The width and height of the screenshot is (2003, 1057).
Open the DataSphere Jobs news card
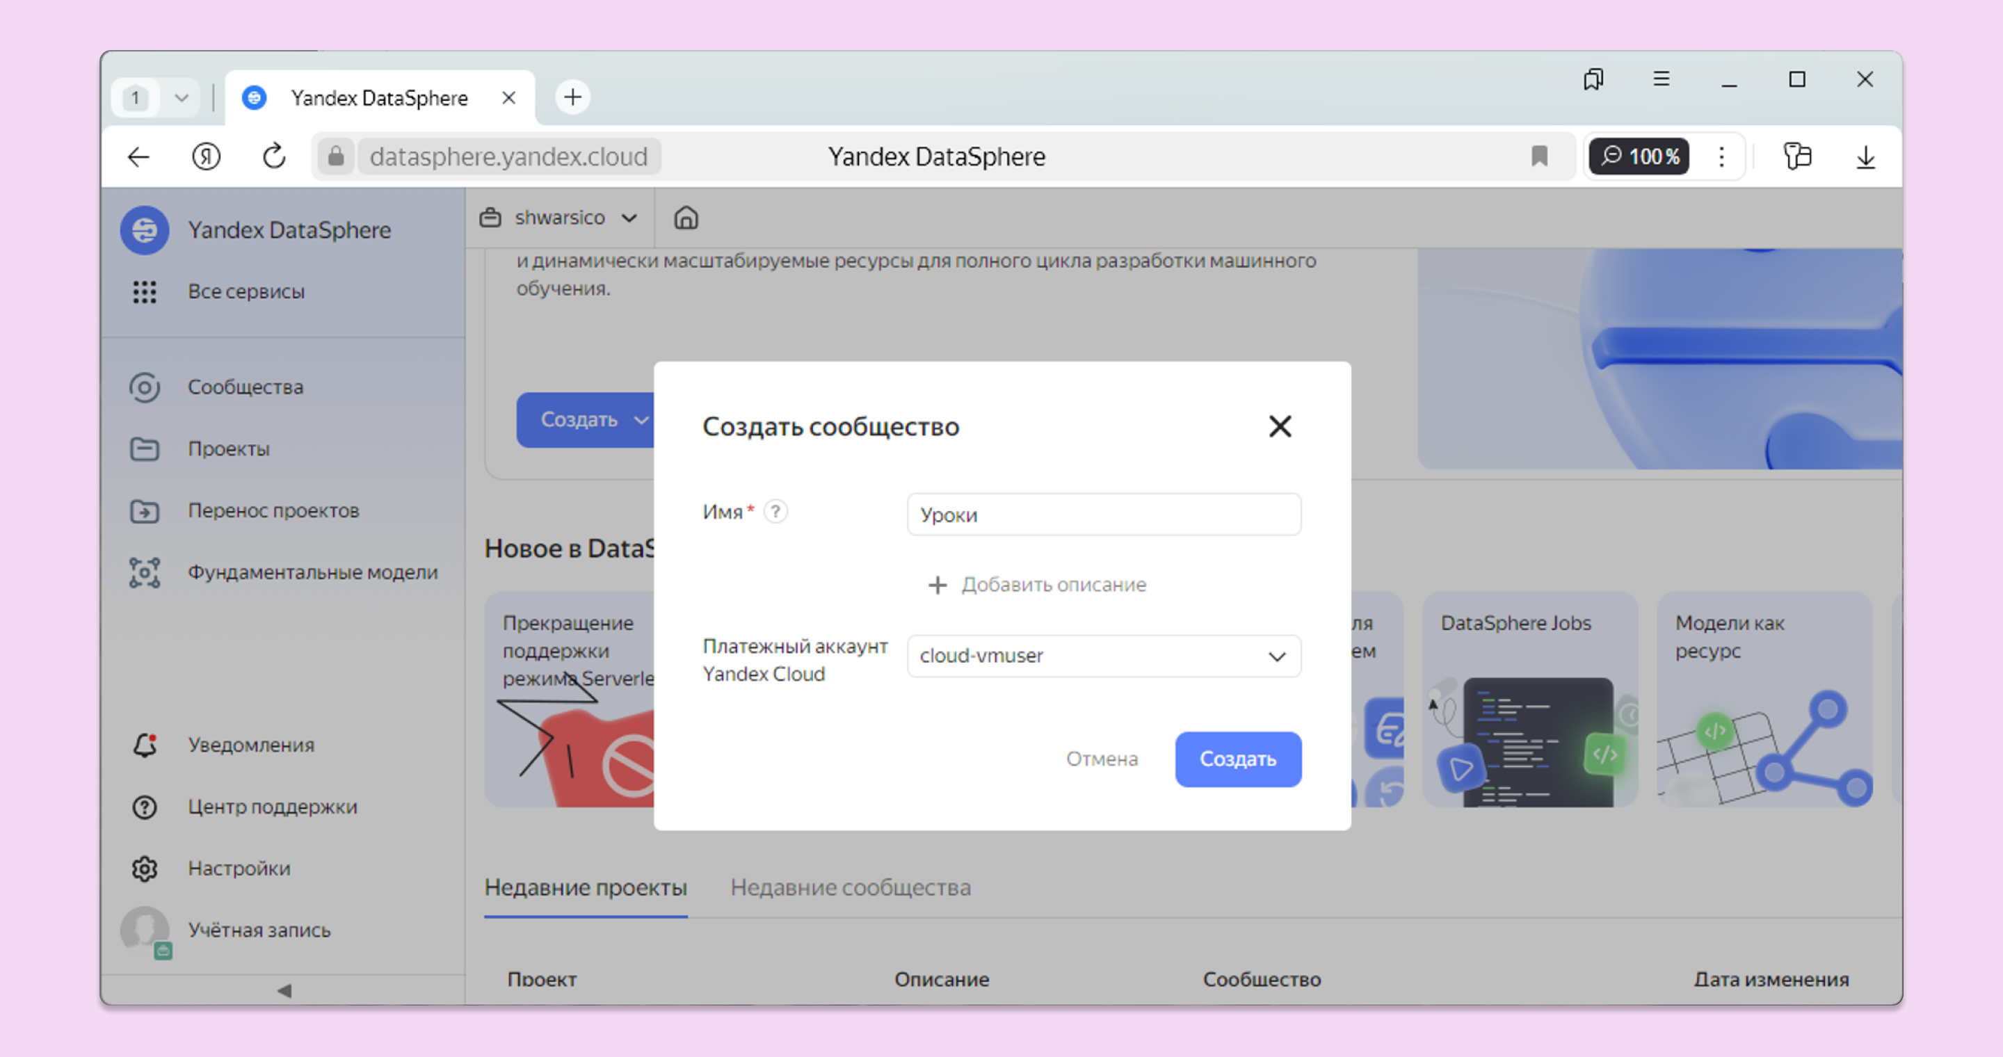1529,699
